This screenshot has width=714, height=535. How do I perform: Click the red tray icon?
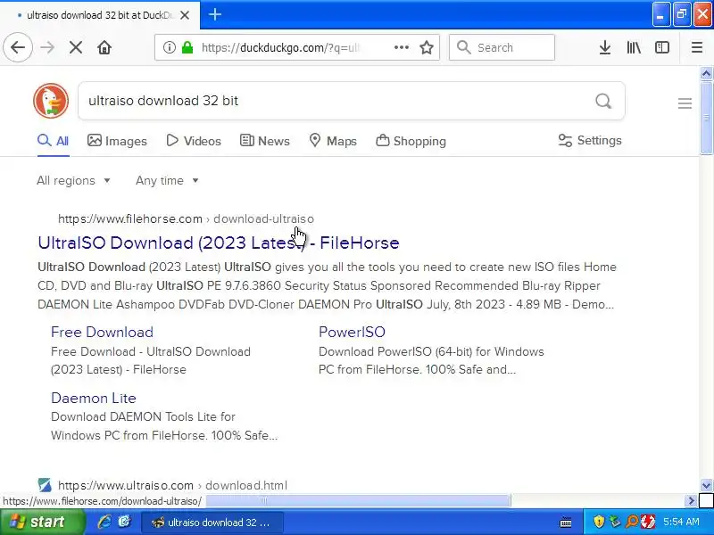coord(648,522)
